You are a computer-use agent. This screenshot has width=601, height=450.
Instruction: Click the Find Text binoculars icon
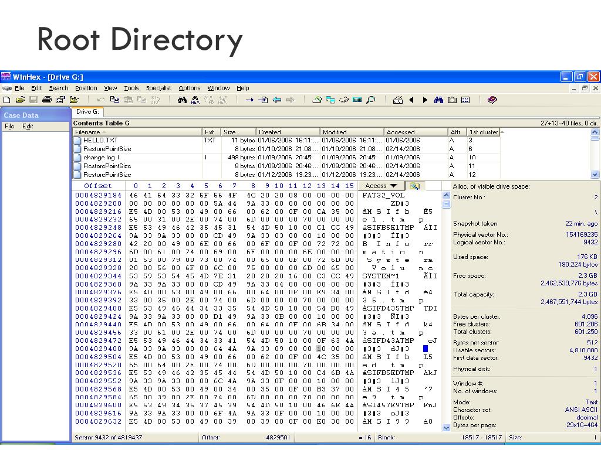pyautogui.click(x=182, y=100)
